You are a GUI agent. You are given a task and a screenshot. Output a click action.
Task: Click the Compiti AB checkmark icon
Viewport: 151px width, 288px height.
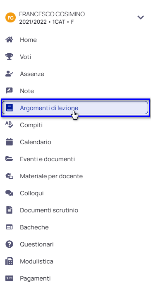[x=9, y=125]
